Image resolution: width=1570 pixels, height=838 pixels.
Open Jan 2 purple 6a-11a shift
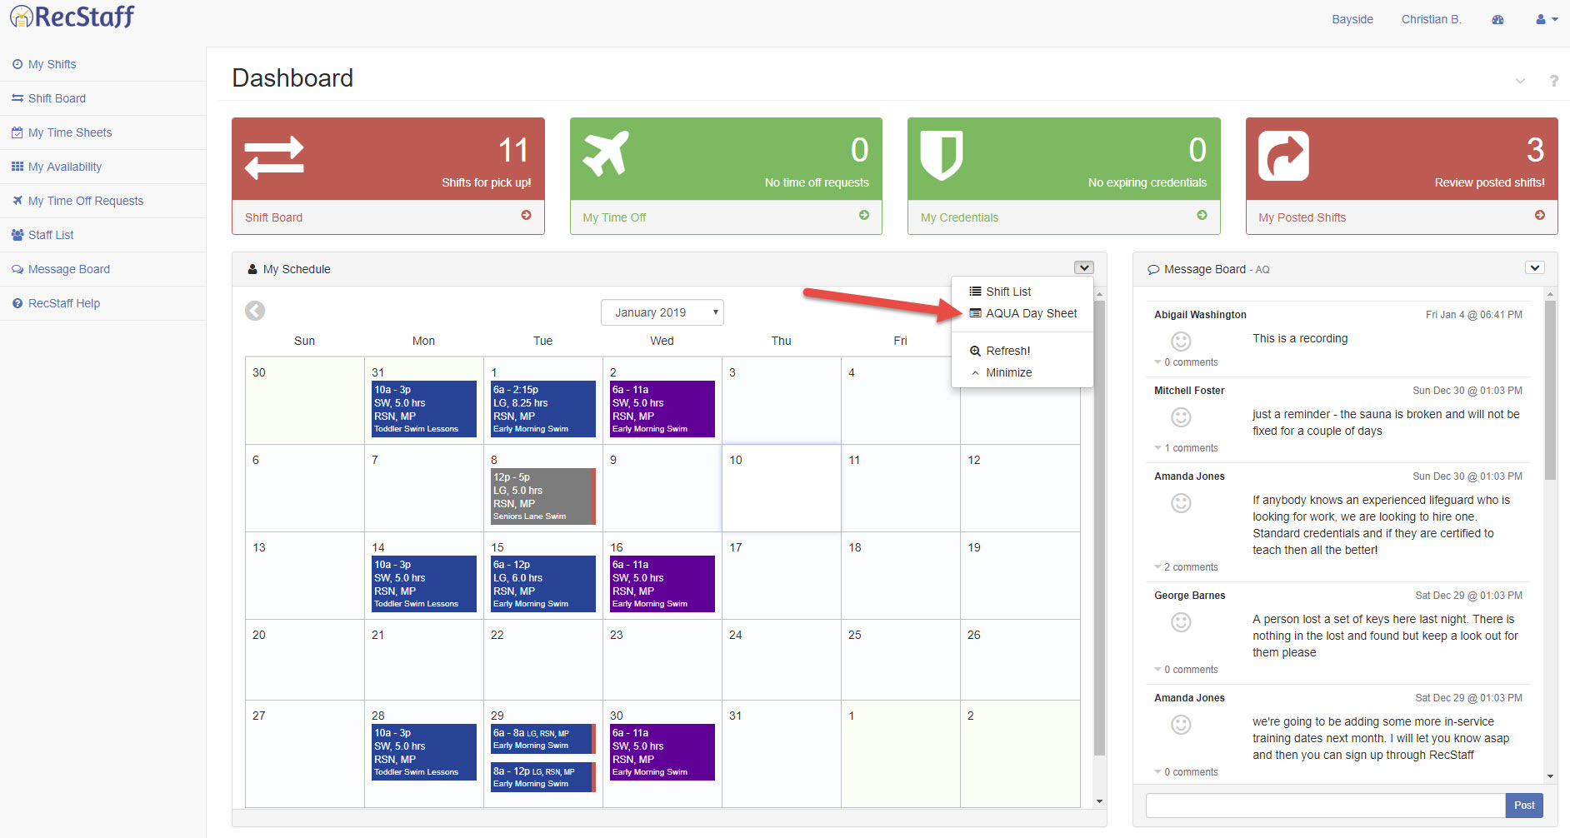[662, 409]
